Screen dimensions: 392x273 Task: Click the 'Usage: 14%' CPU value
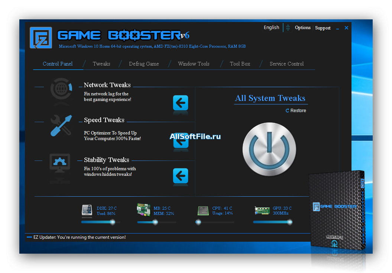click(x=223, y=213)
